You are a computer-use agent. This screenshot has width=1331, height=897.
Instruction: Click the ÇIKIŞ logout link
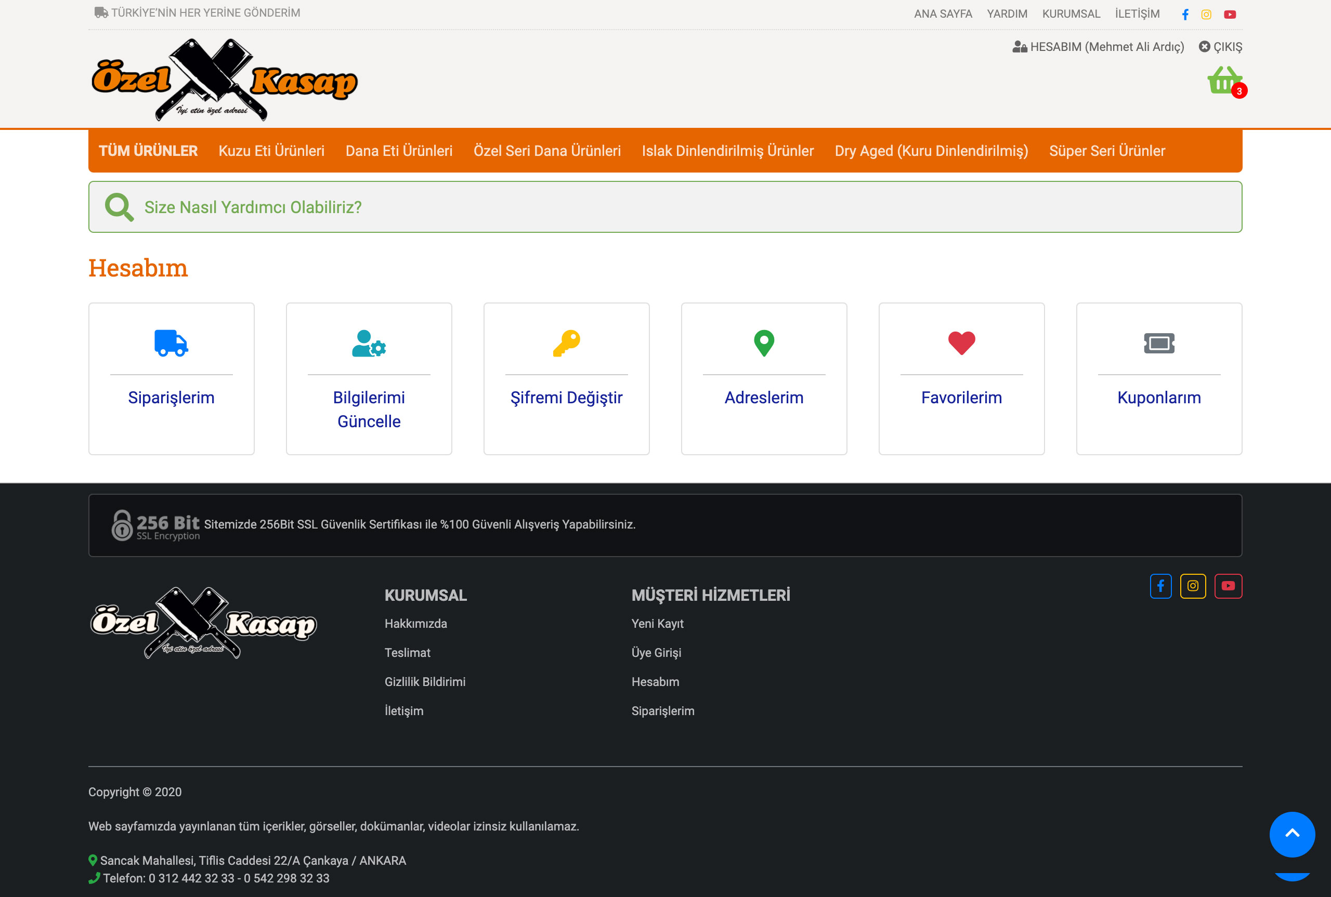[x=1221, y=47]
